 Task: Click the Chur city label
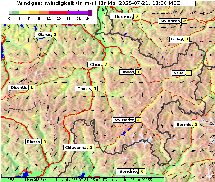(x=95, y=64)
